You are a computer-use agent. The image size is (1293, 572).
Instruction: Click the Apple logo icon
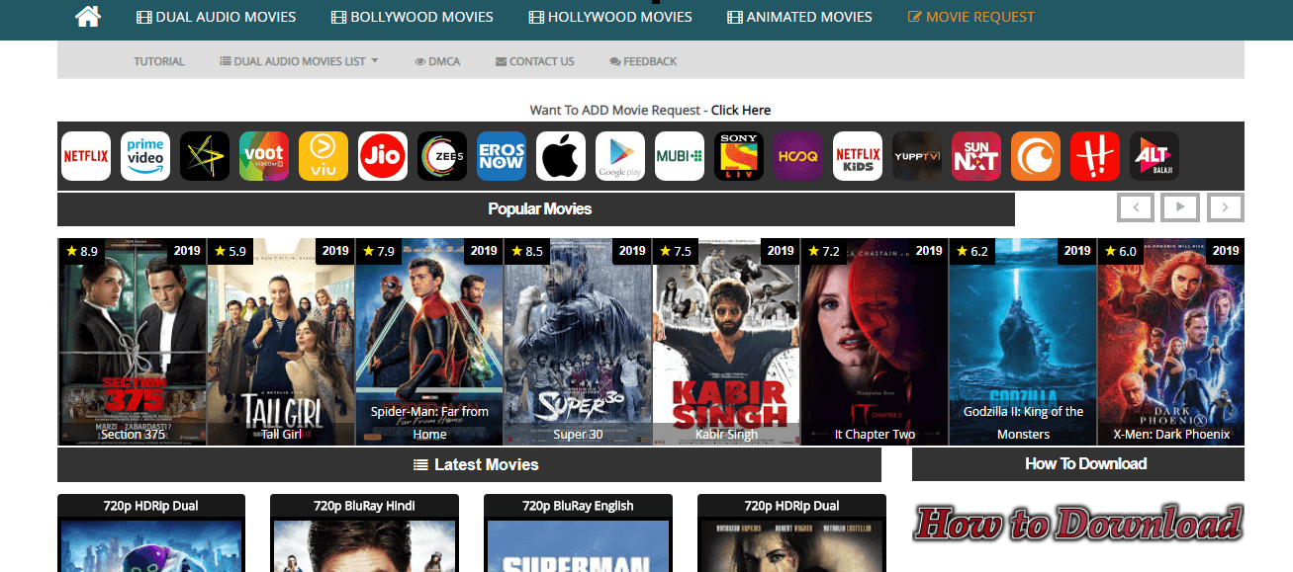pyautogui.click(x=561, y=156)
